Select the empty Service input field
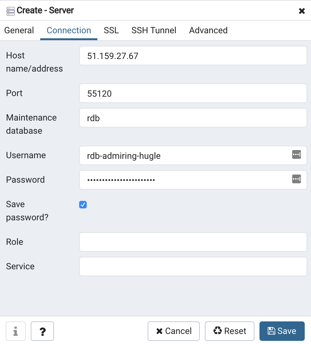The height and width of the screenshot is (344, 311). click(x=193, y=266)
